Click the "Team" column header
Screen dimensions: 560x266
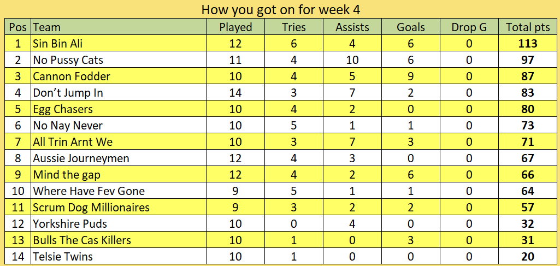(x=47, y=27)
